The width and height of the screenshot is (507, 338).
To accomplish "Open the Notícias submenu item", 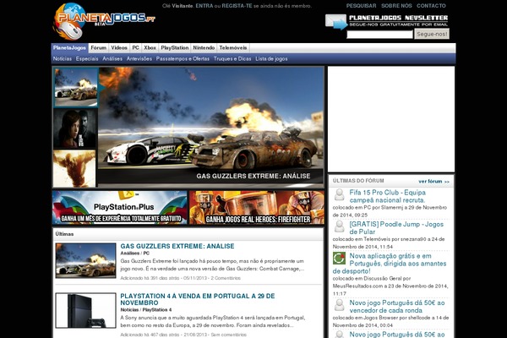I will [63, 59].
